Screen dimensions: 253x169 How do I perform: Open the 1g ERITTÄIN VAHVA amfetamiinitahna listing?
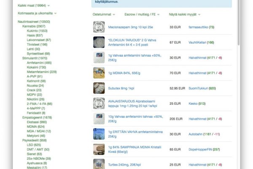point(135,134)
